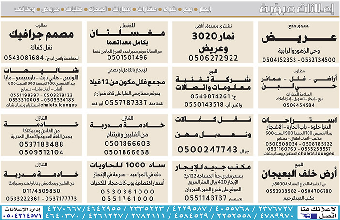340x220 pixels.
Task: Click phone number 0506454994
Action: 299,105
